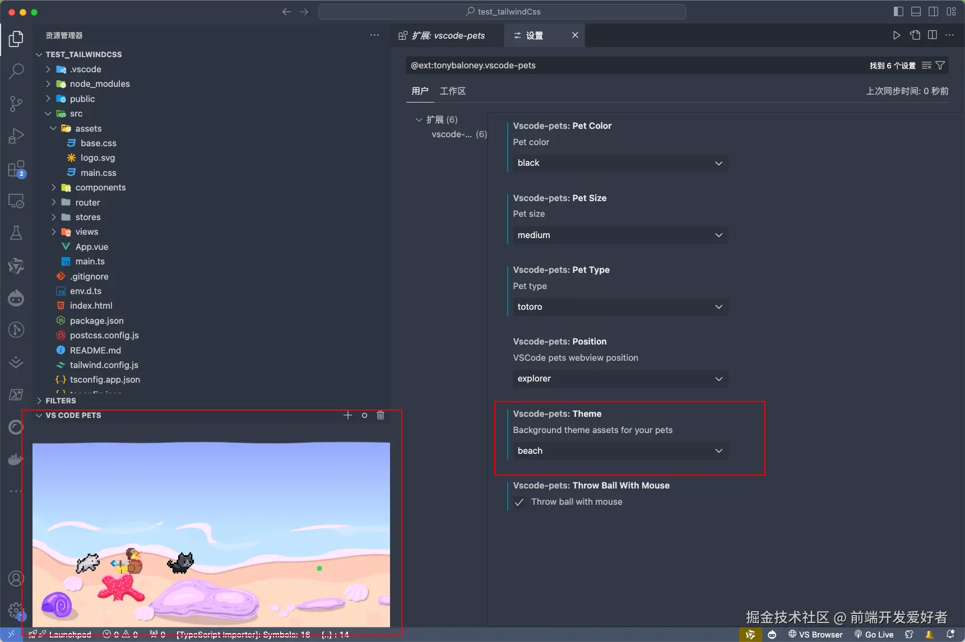Viewport: 965px width, 642px height.
Task: Open errors and warnings count in status bar
Action: pos(120,635)
